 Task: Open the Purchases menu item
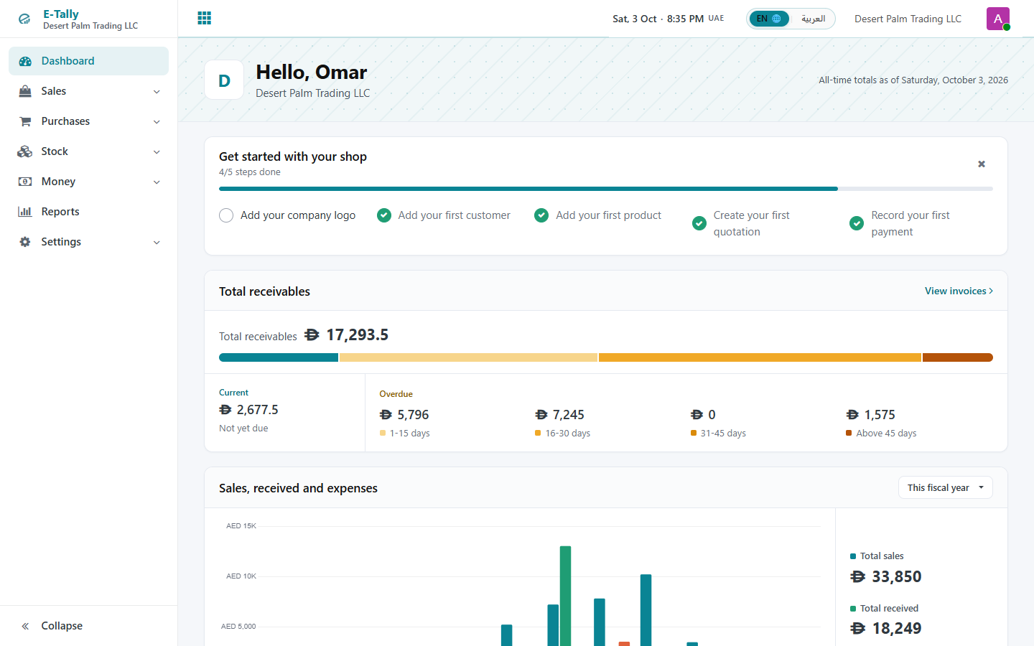[88, 121]
